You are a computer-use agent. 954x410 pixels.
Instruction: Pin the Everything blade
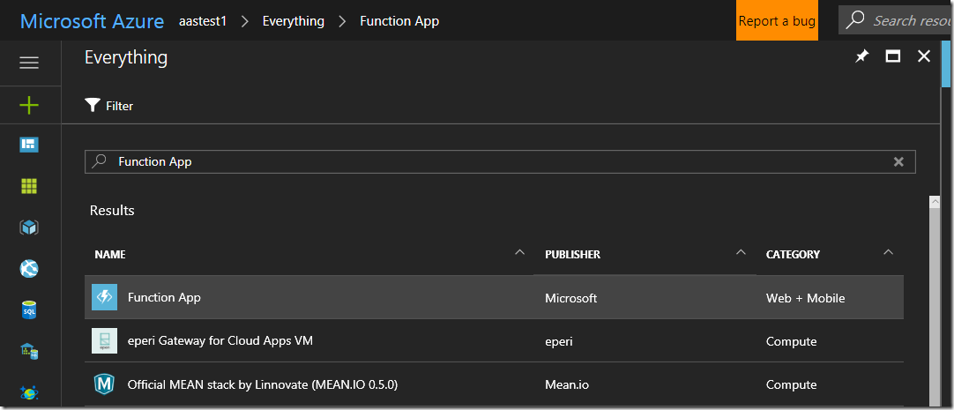click(x=861, y=56)
